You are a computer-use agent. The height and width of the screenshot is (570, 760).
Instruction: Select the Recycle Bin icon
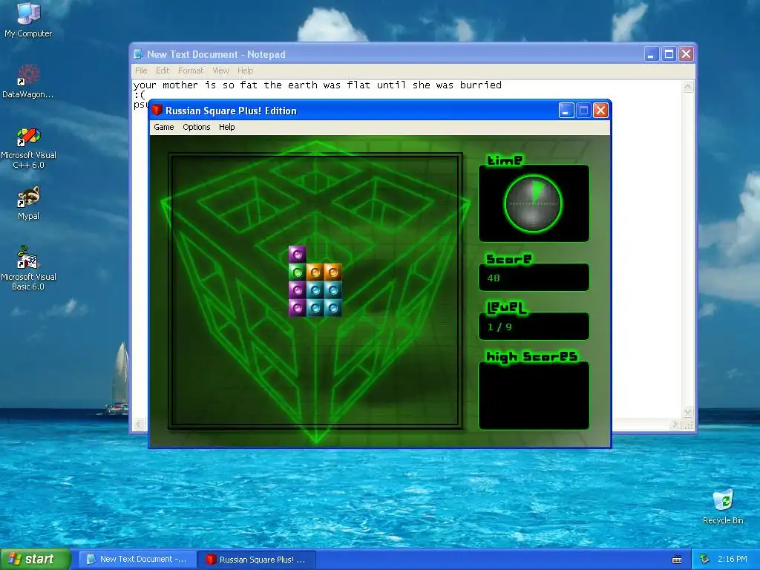723,506
